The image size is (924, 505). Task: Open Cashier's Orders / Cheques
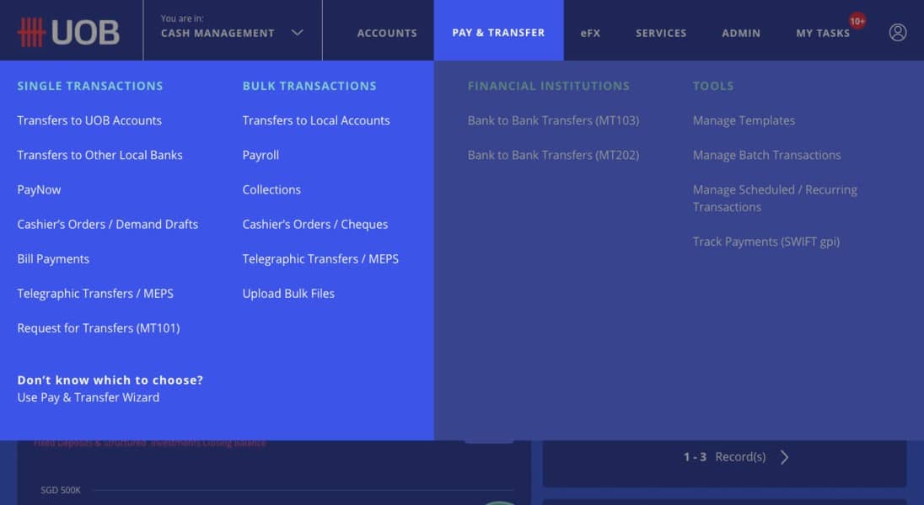tap(314, 224)
